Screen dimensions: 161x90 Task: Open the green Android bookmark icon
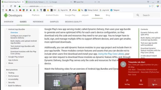(x=34, y=10)
